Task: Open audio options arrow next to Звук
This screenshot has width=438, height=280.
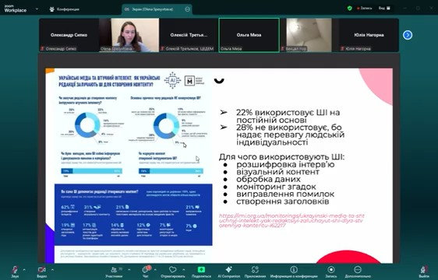Action: pos(24,270)
